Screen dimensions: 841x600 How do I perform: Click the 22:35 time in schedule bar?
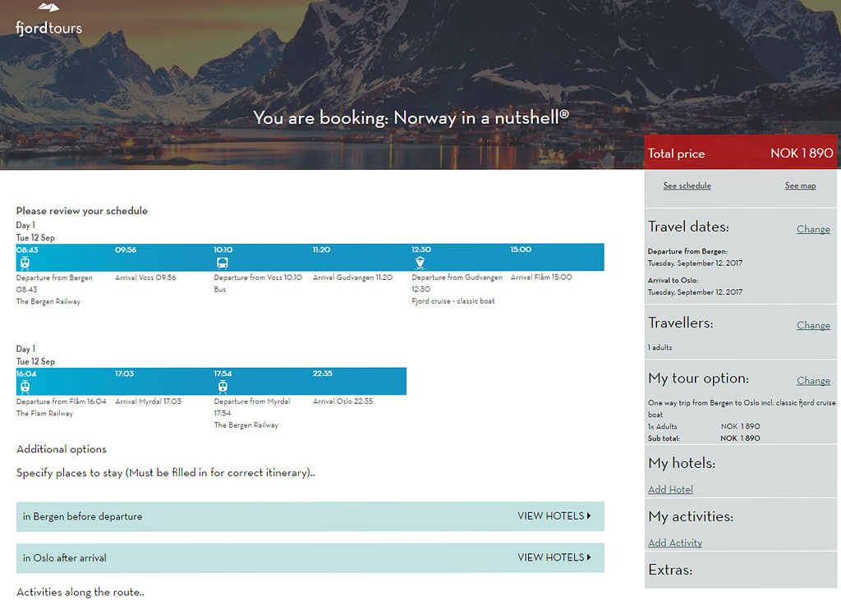(x=322, y=373)
